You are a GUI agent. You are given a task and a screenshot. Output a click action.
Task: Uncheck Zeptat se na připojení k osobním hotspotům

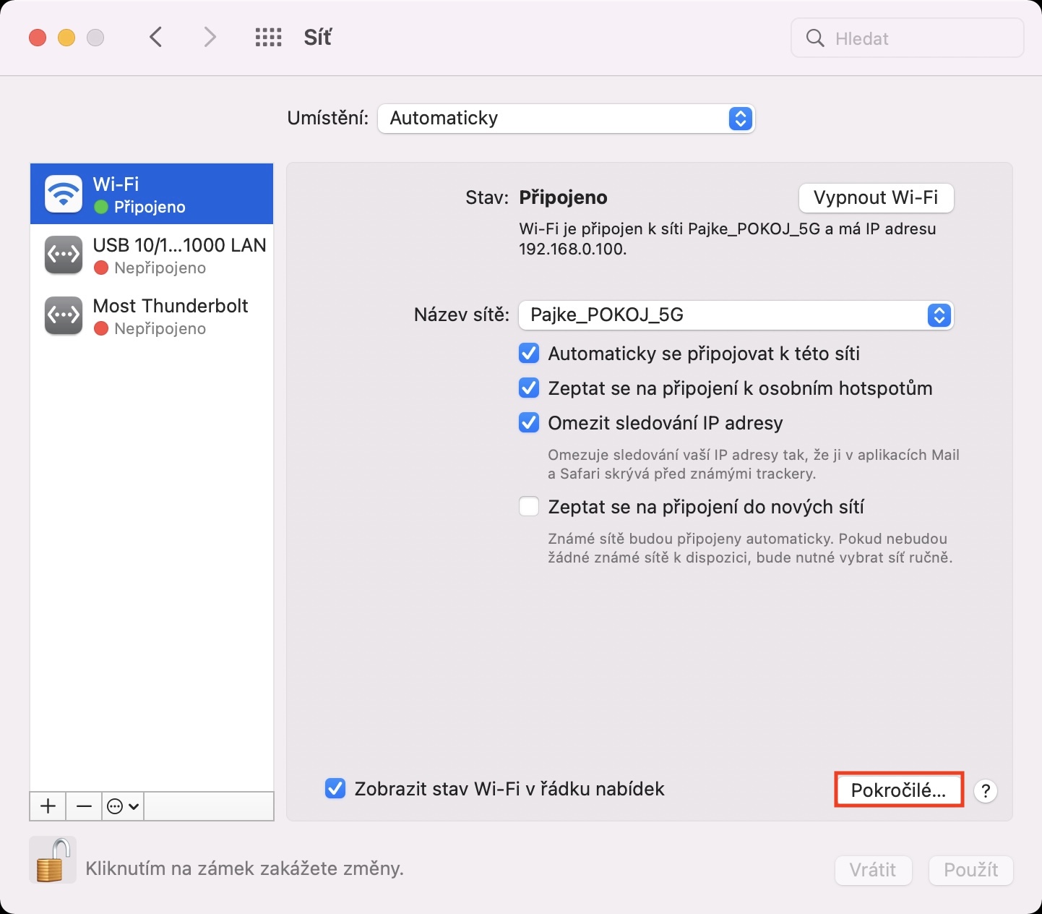pos(529,388)
